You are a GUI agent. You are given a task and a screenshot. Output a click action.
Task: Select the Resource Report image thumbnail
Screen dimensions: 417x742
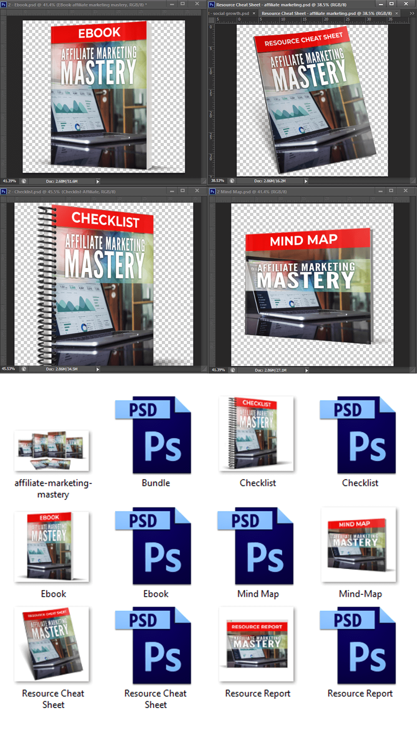(256, 644)
